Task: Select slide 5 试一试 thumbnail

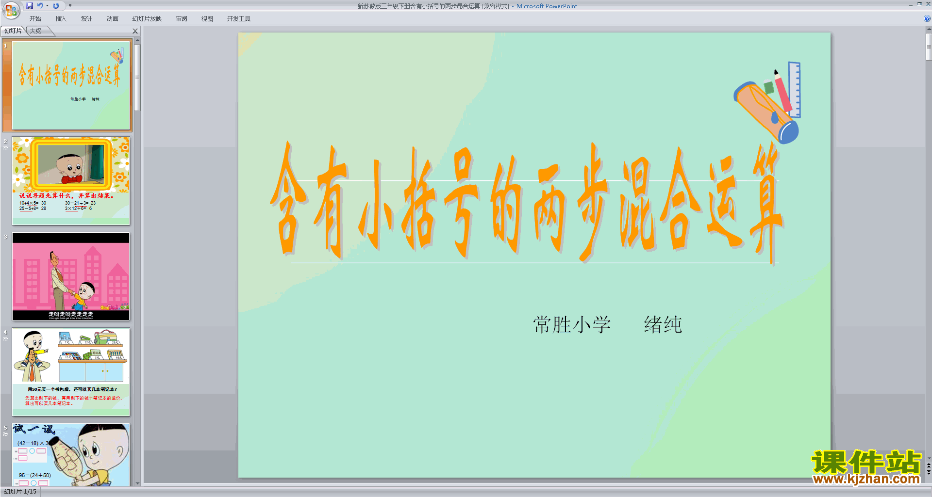Action: click(x=71, y=454)
